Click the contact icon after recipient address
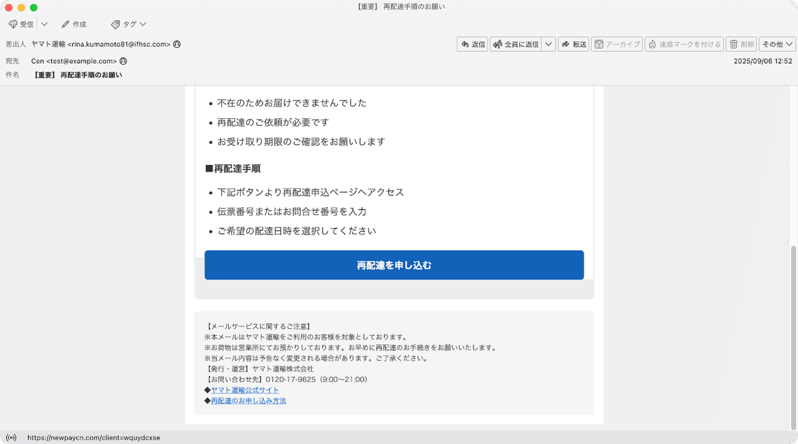 [123, 61]
